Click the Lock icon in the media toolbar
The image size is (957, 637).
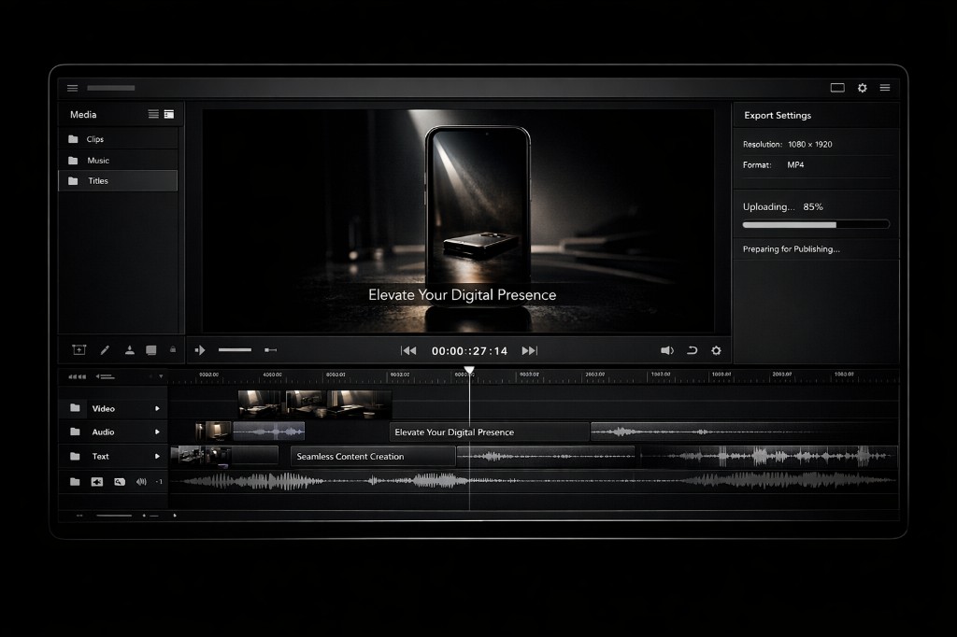[x=174, y=349]
